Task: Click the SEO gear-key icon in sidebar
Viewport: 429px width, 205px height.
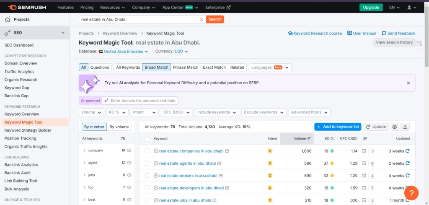Action: click(8, 33)
